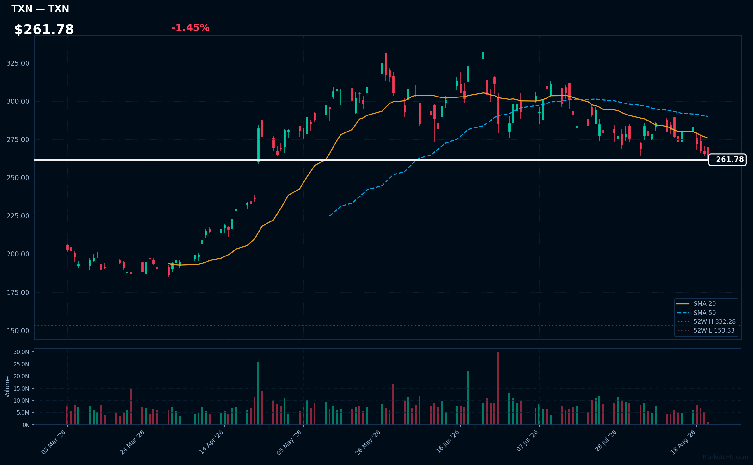Click the 20.0M volume axis label

(x=21, y=377)
